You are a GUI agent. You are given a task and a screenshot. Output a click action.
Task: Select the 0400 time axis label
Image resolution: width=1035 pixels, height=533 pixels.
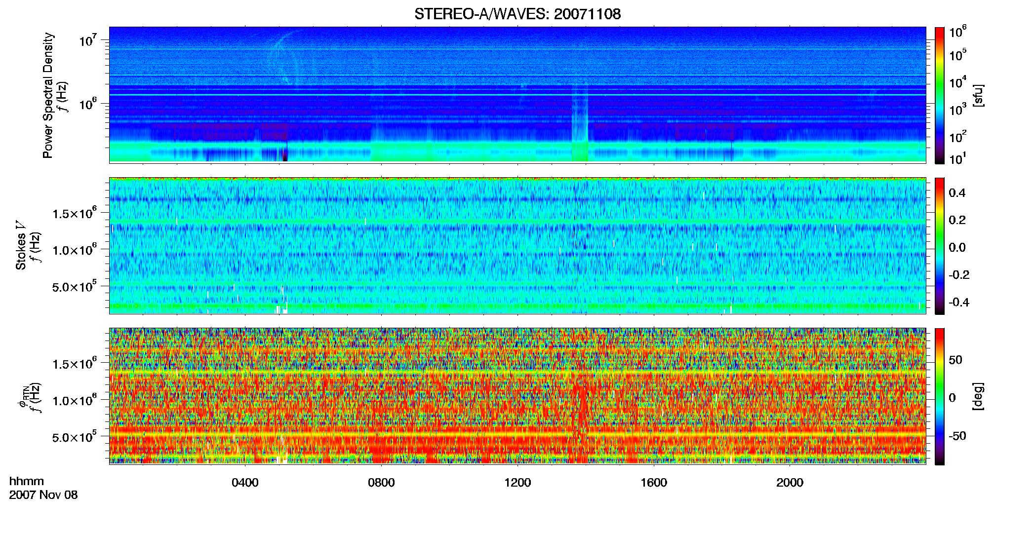click(x=245, y=483)
